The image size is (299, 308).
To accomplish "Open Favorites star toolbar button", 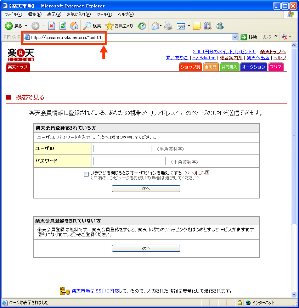I will click(119, 26).
